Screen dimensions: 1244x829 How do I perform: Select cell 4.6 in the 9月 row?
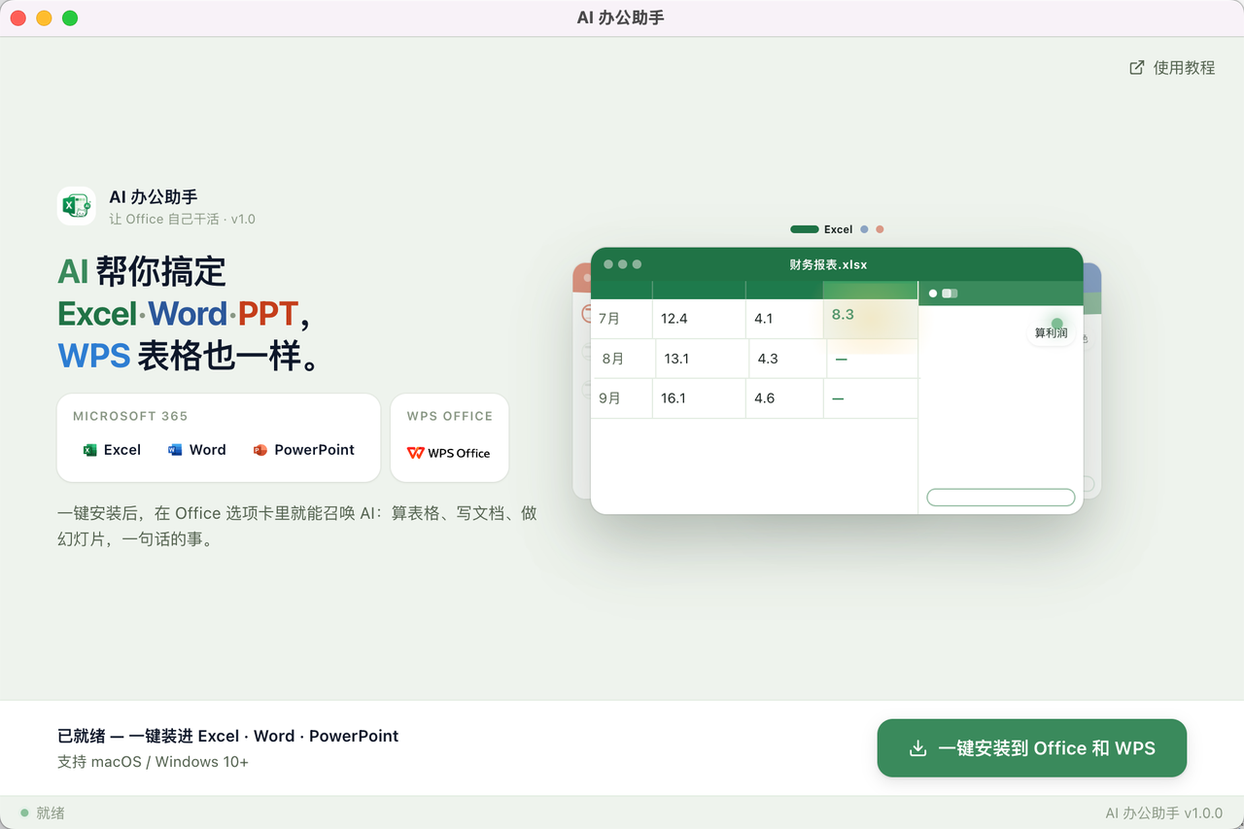[784, 398]
